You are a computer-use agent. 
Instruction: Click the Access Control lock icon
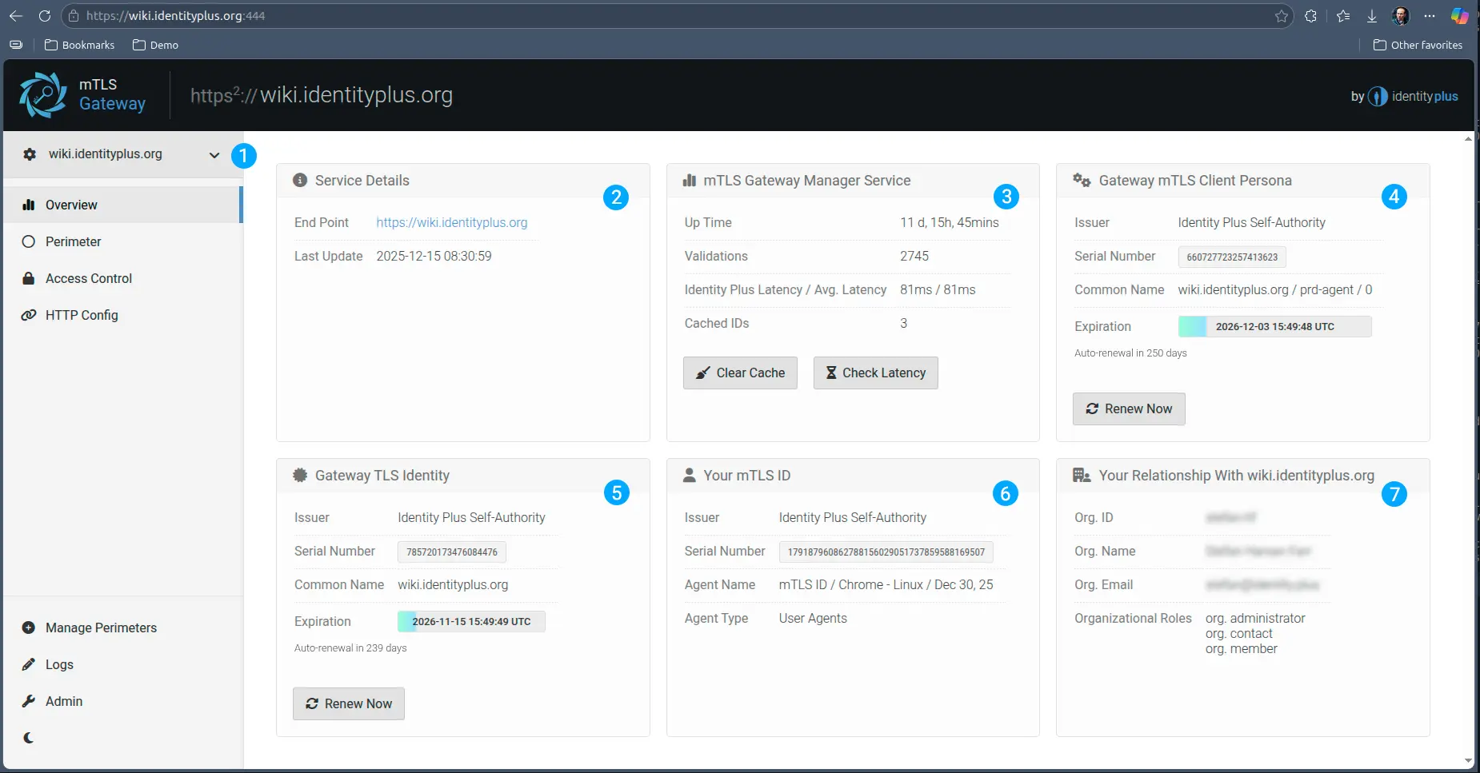[29, 279]
